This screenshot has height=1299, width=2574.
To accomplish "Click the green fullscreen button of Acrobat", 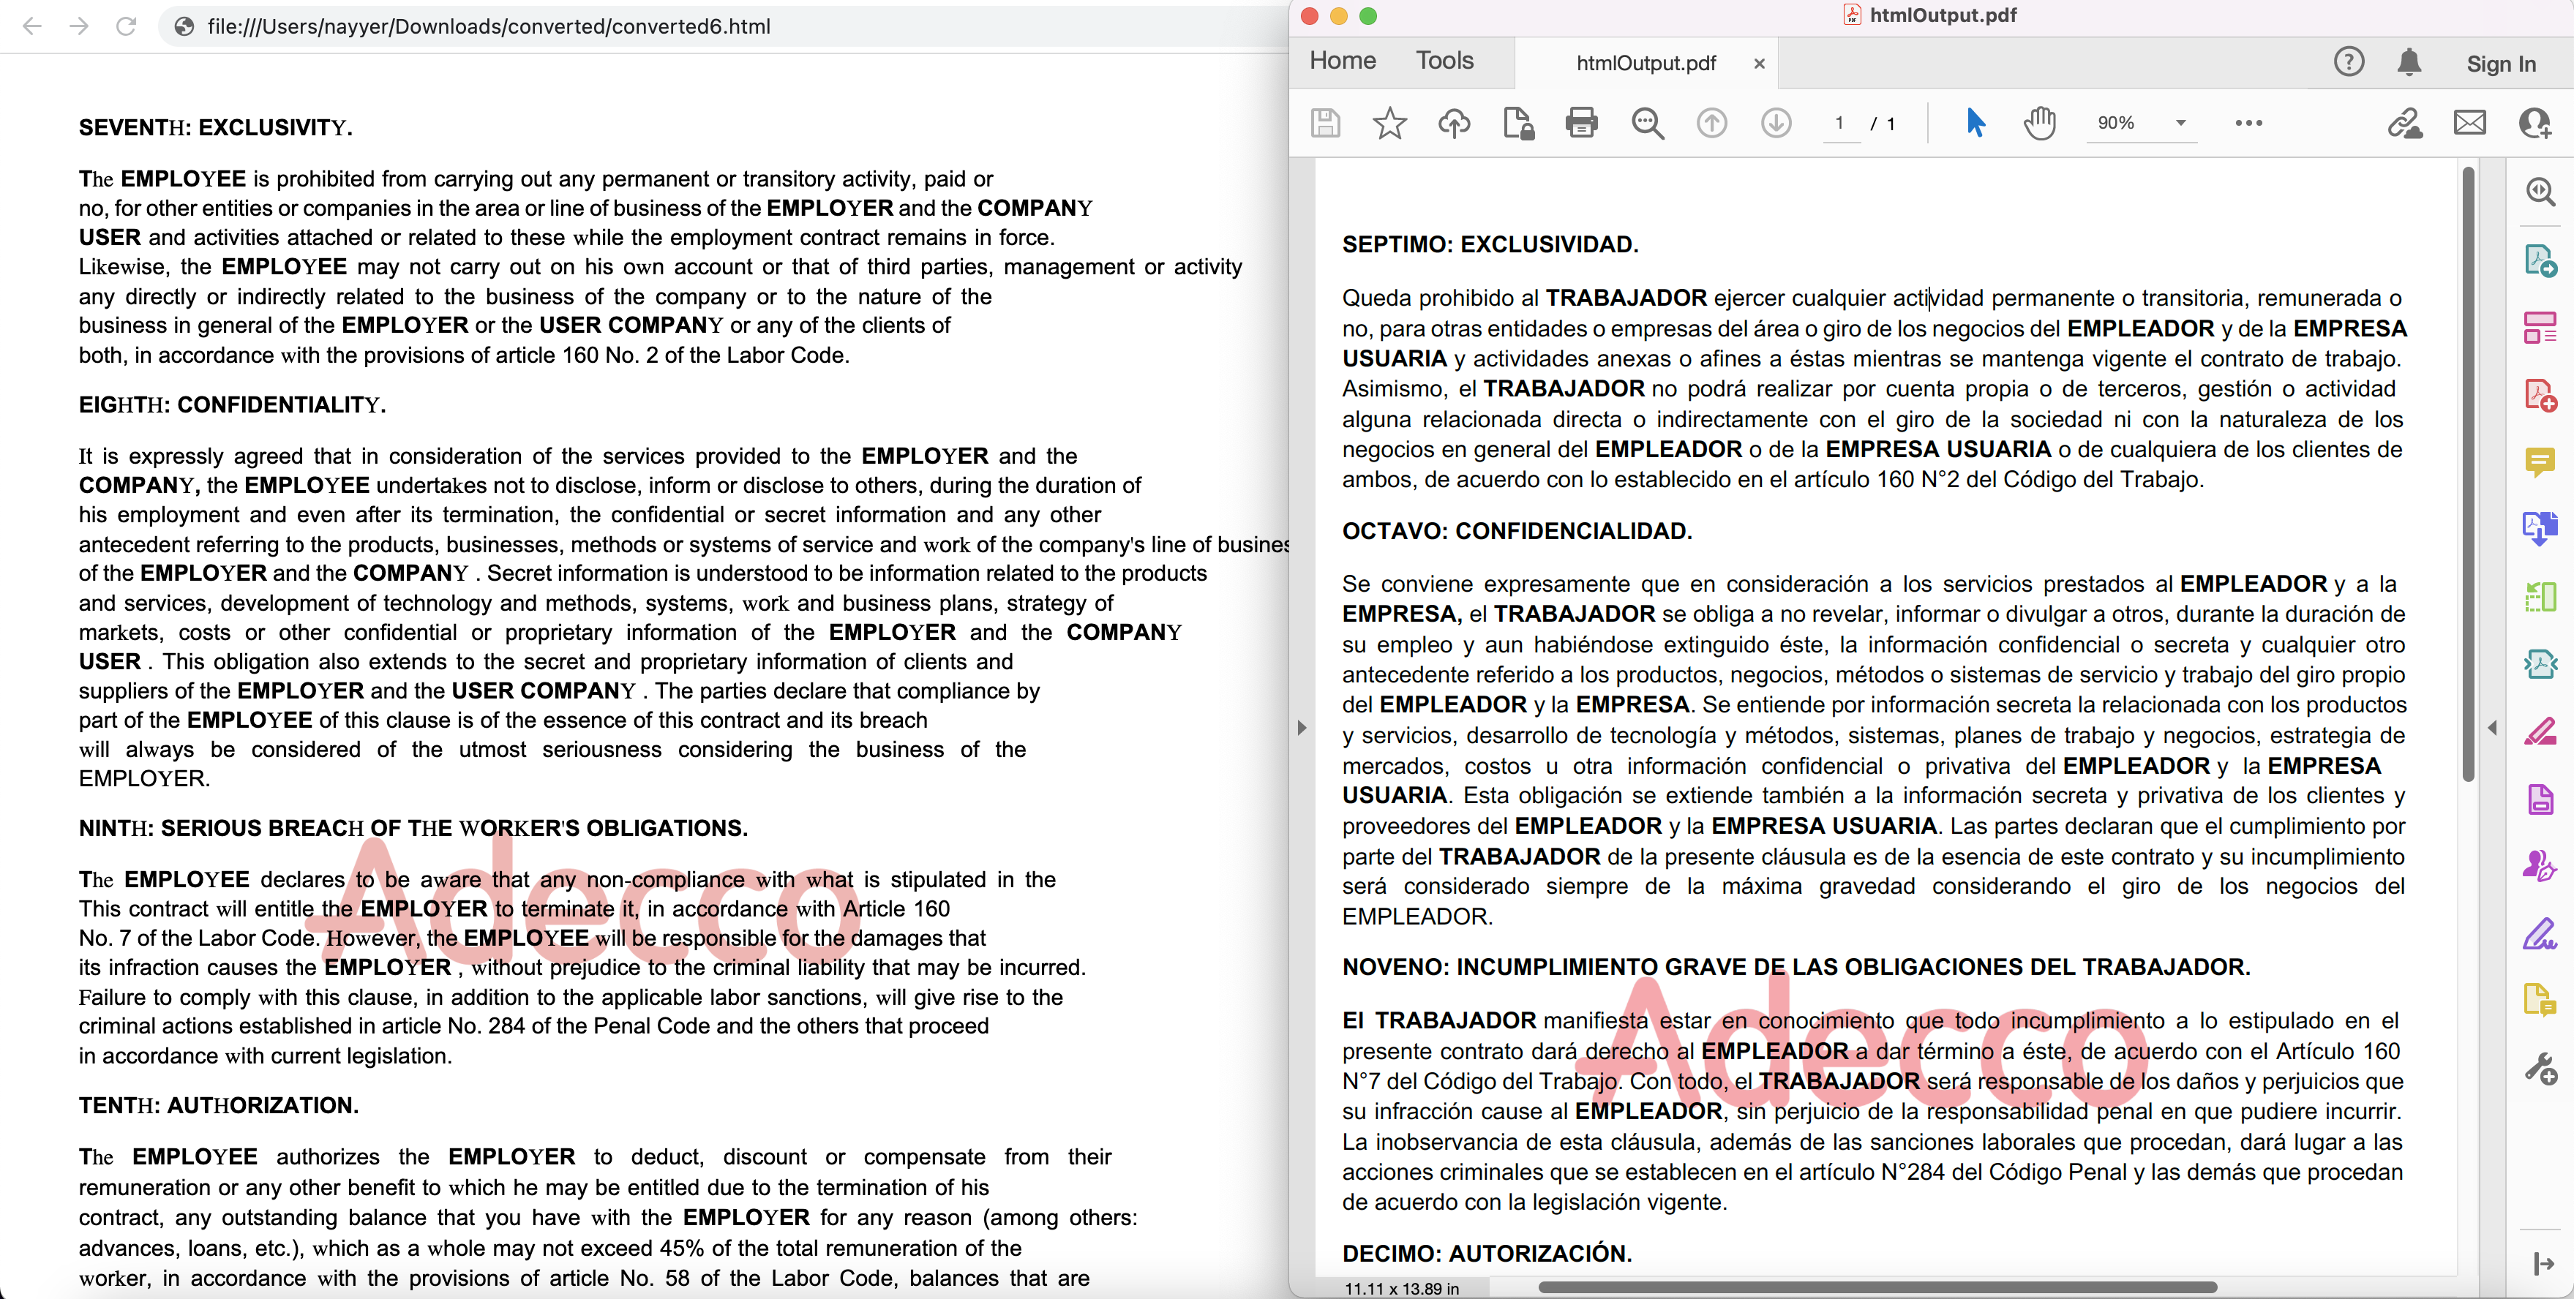I will click(x=1368, y=16).
